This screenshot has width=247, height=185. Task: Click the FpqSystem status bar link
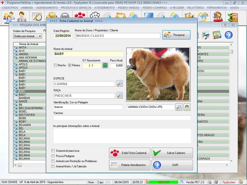point(229,182)
